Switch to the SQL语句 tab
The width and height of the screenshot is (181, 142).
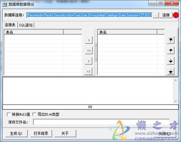click(26, 25)
